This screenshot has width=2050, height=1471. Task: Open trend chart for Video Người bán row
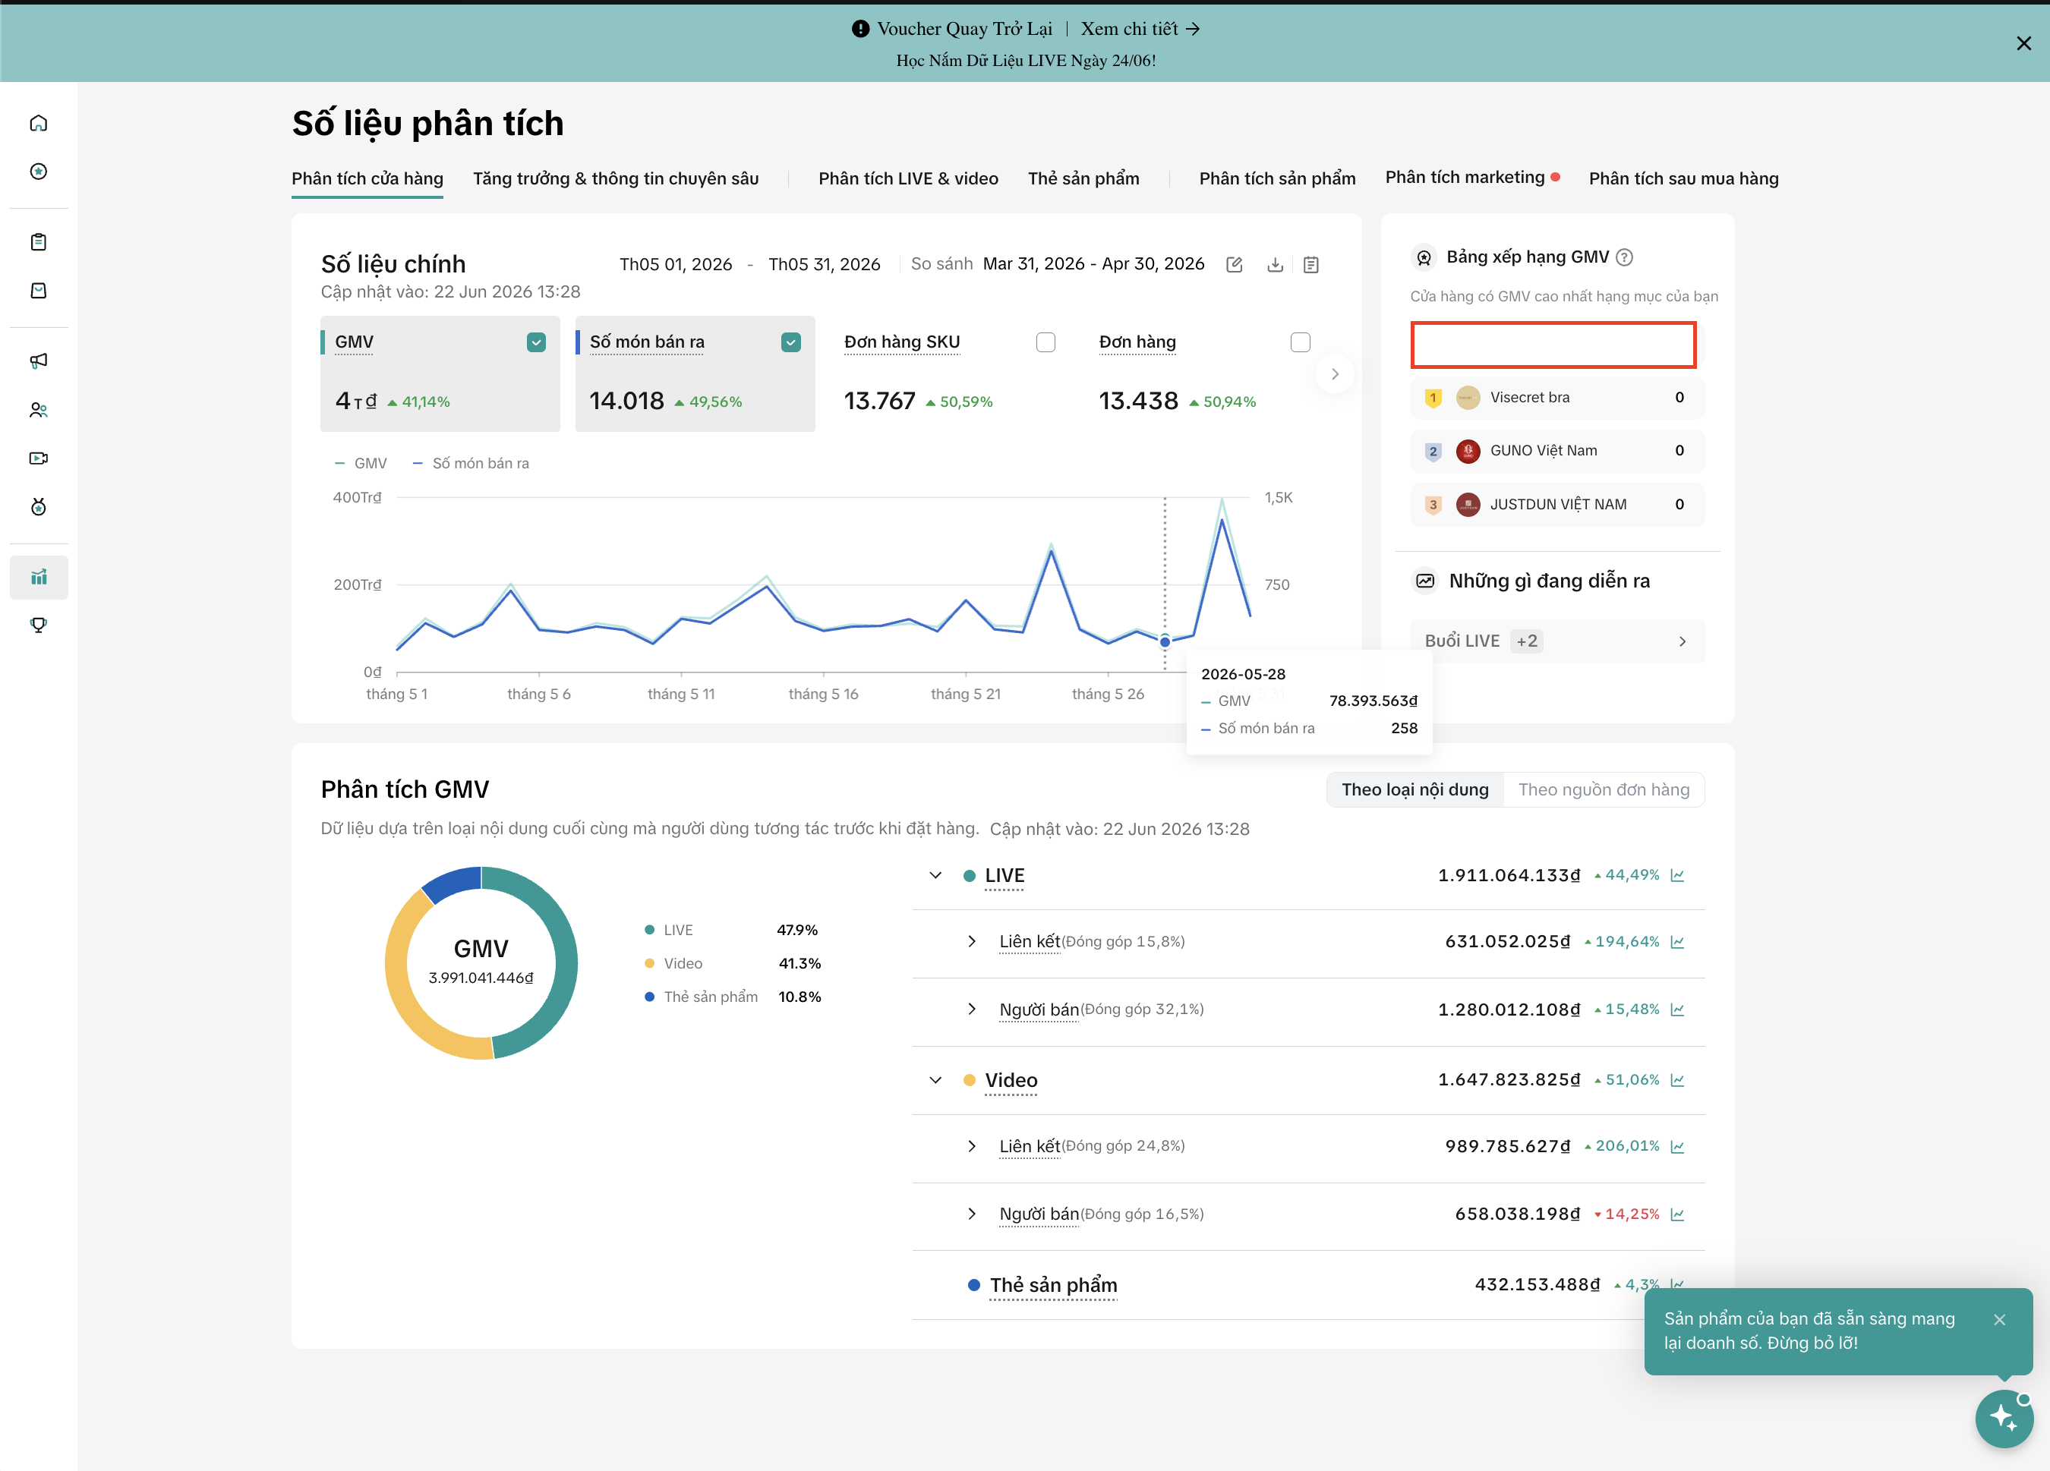1678,1214
